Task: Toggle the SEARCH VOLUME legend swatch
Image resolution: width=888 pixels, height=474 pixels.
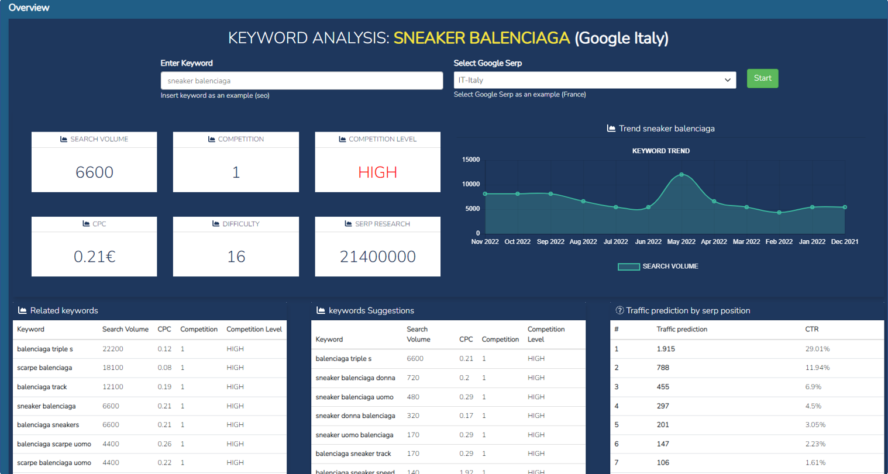Action: (x=629, y=267)
